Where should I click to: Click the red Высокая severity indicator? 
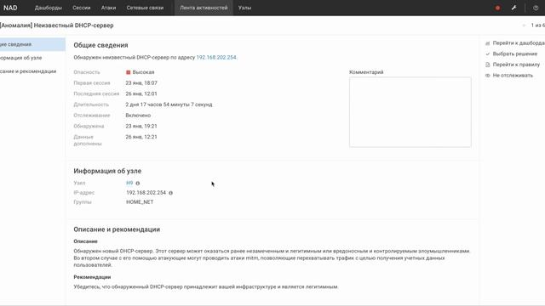[128, 72]
